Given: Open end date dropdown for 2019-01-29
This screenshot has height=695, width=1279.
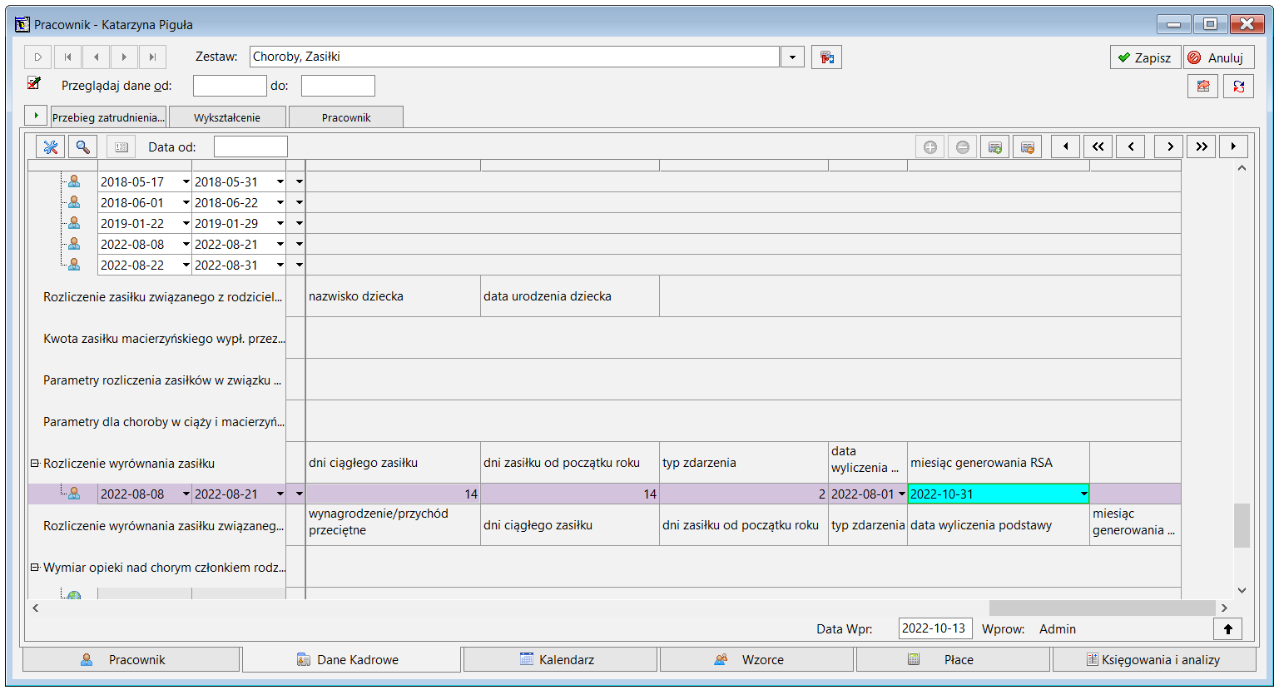Looking at the screenshot, I should coord(280,223).
